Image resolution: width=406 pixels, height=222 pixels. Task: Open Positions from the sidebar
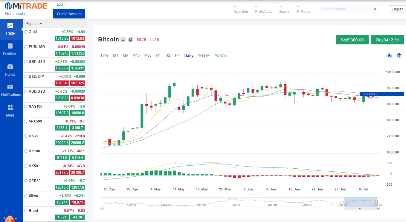(x=10, y=49)
